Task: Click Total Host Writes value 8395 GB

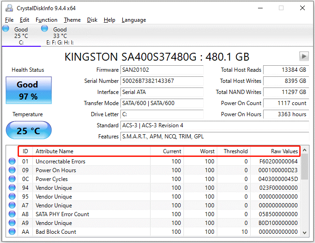Action: [286, 81]
